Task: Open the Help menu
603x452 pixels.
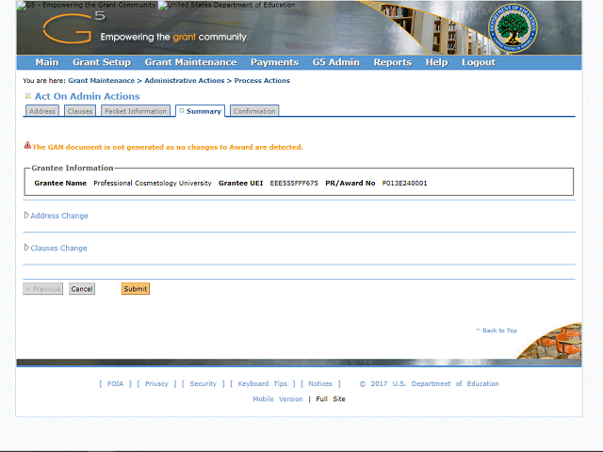Action: pyautogui.click(x=436, y=62)
